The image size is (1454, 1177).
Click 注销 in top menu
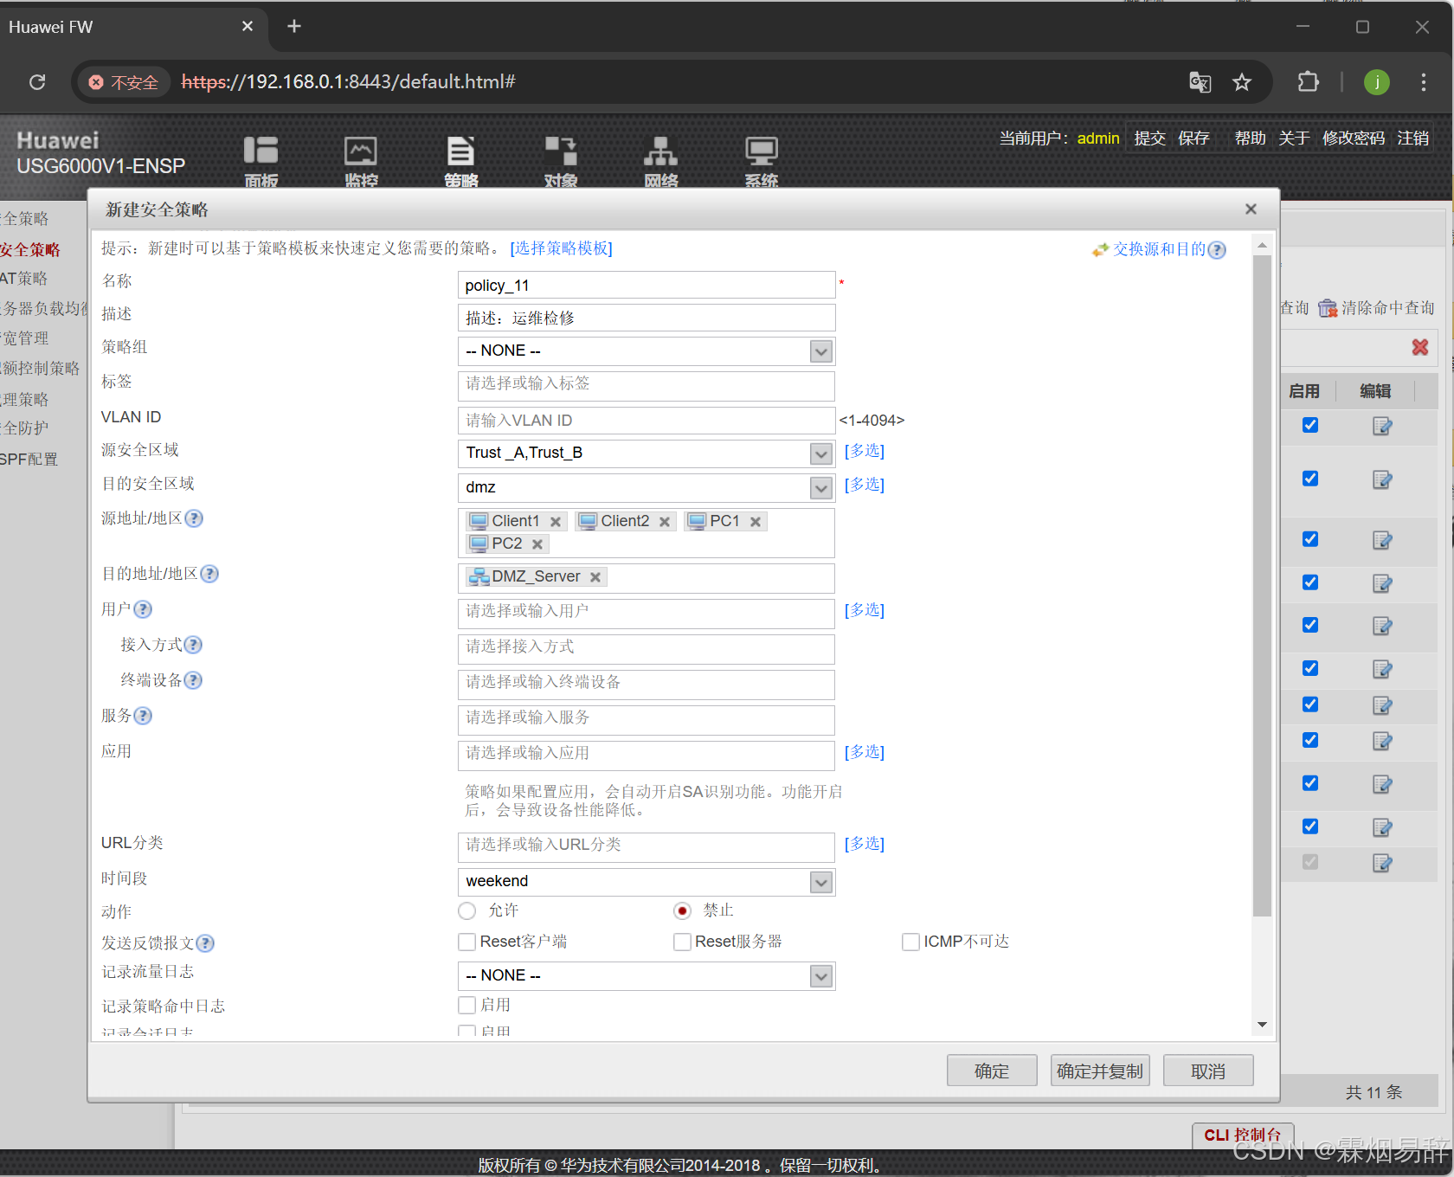click(1412, 138)
